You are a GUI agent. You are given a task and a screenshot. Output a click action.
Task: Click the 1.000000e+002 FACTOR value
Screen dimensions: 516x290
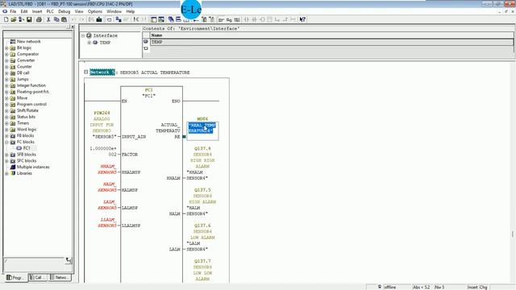(x=103, y=151)
